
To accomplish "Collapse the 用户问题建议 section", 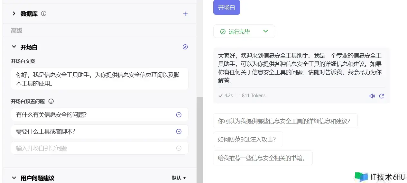I will tap(14, 178).
